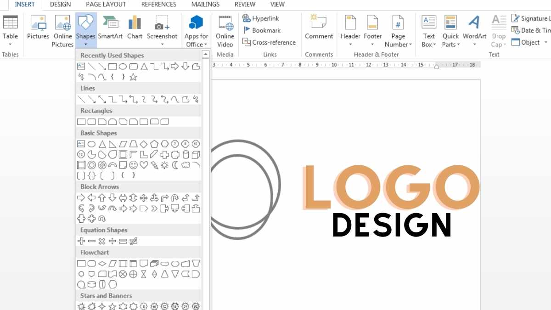Switch to the REVIEW tab

tap(244, 4)
